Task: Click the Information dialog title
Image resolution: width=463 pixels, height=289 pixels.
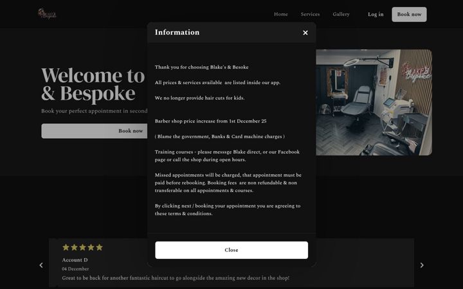Action: [177, 32]
